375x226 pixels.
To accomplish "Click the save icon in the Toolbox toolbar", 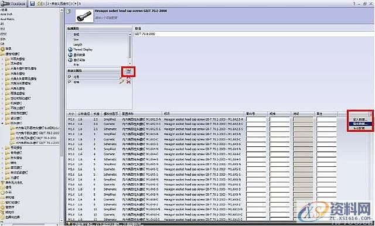I will (33, 4).
